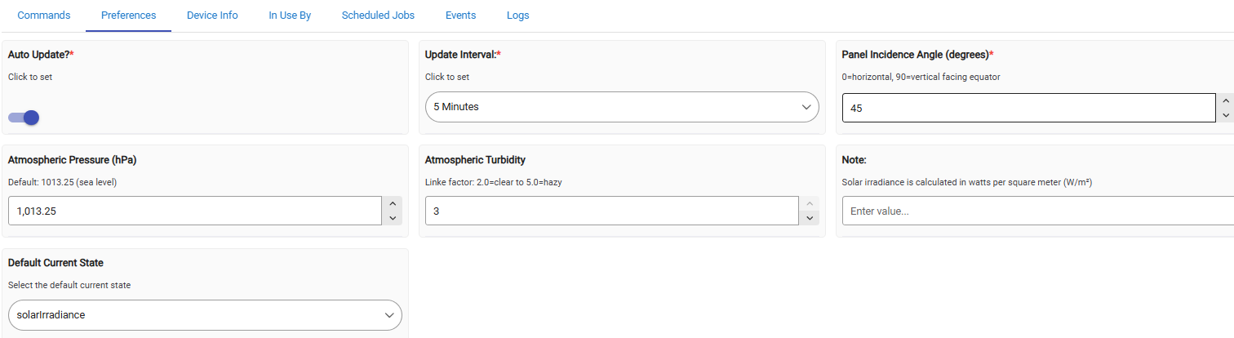Increment Atmospheric Turbidity using up arrow
The image size is (1234, 338).
coord(810,203)
